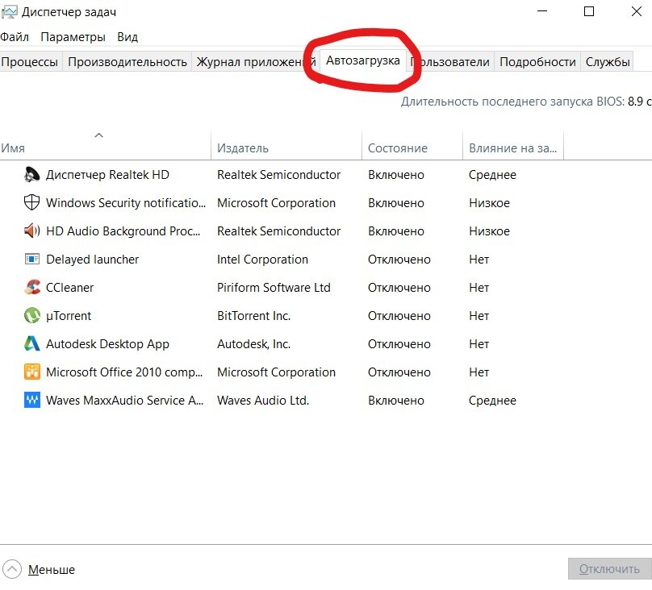Select Microsoft Office 2010 comp row name
This screenshot has height=590, width=652.
124,372
